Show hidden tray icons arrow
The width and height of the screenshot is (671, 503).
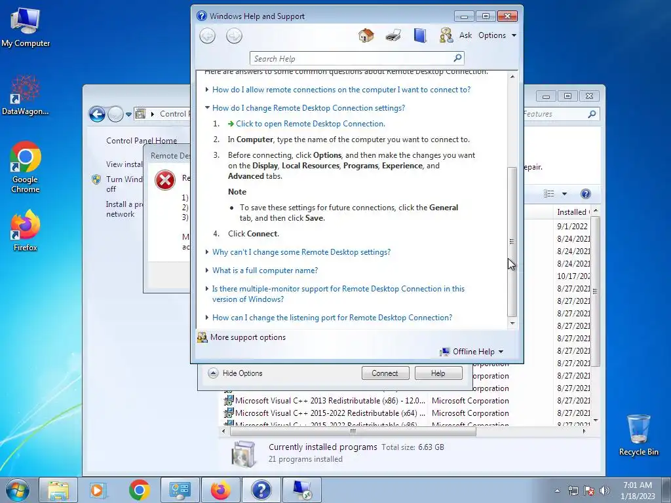557,491
